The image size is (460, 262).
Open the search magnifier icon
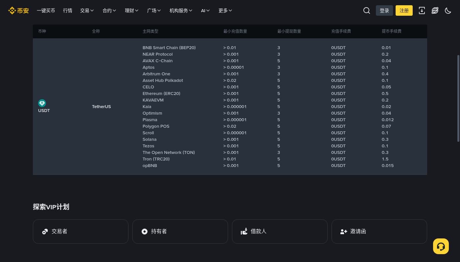pyautogui.click(x=367, y=10)
